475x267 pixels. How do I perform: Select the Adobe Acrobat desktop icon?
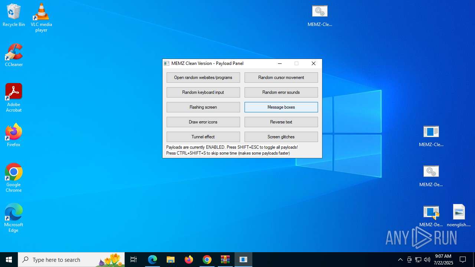14,98
